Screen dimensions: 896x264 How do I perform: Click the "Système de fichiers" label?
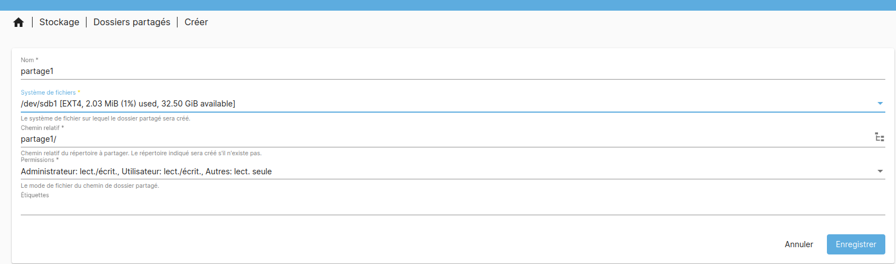click(50, 92)
